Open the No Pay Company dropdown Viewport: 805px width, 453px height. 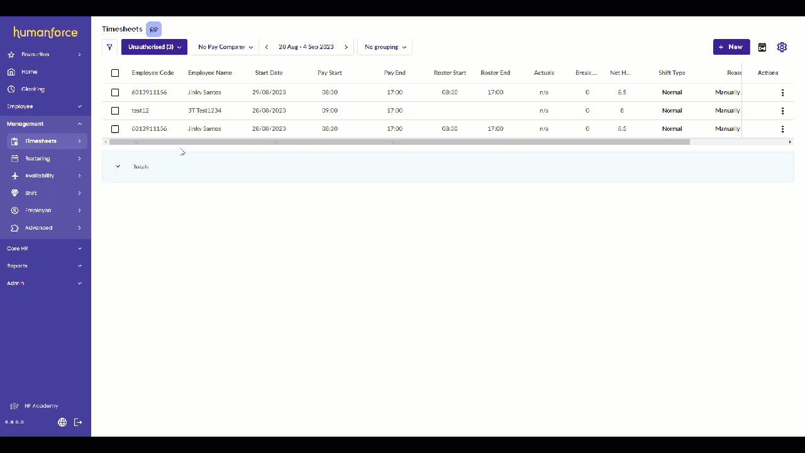(225, 47)
